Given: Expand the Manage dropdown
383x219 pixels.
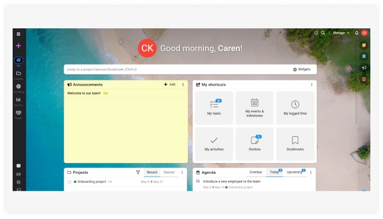Looking at the screenshot, I should [x=340, y=33].
